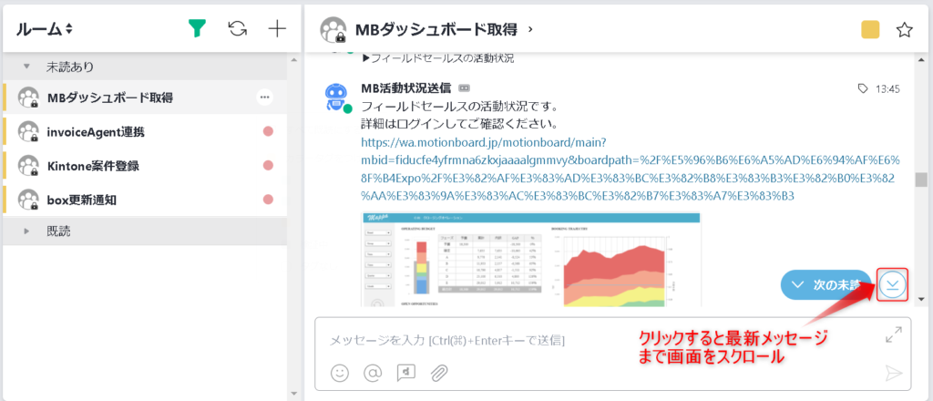The image size is (933, 401).
Task: Open the box更新通知 room
Action: pos(145,200)
